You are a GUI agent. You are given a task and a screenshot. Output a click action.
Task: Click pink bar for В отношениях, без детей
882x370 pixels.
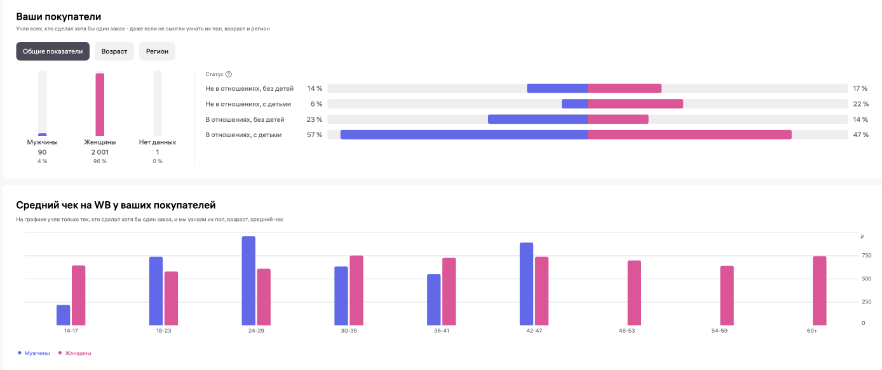coord(618,119)
